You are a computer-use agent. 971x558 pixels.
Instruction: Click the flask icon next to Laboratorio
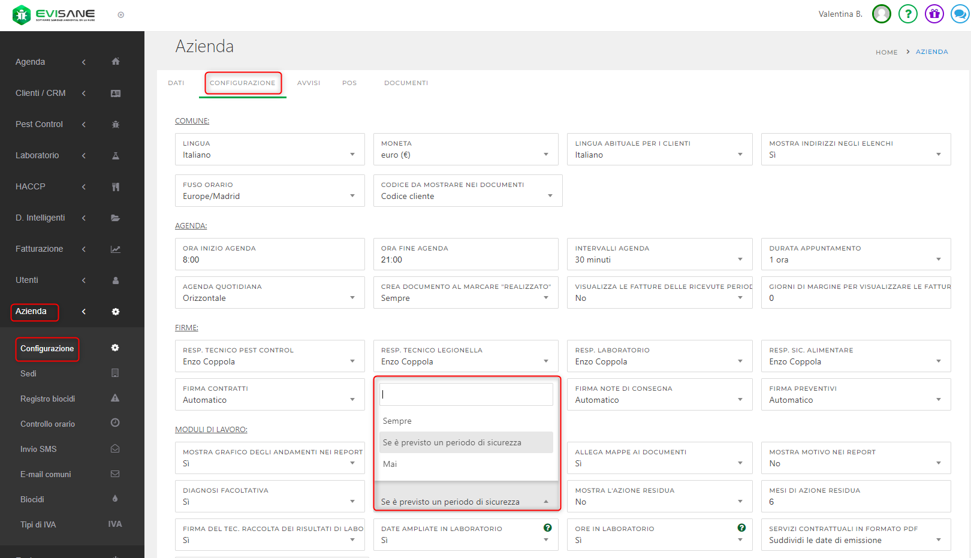(x=116, y=156)
